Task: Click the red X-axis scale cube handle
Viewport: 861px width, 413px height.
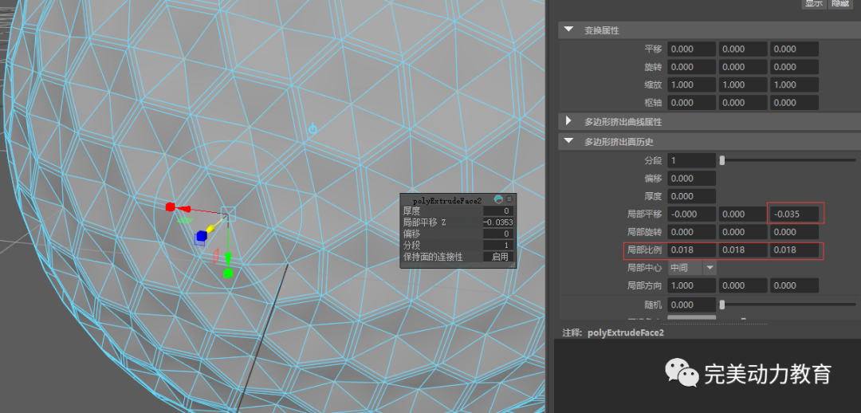Action: (x=171, y=206)
